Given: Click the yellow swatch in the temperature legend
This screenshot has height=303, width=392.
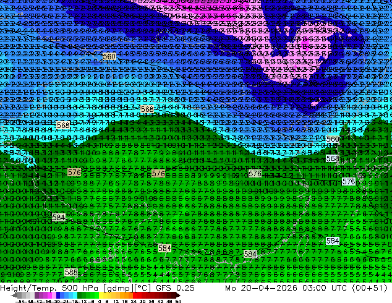Looking at the screenshot, I should 101,295.
